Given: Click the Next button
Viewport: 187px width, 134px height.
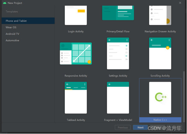Looking at the screenshot, I should coord(140,128).
